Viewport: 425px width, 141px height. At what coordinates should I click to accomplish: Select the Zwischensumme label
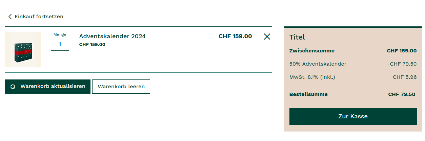[x=312, y=51]
